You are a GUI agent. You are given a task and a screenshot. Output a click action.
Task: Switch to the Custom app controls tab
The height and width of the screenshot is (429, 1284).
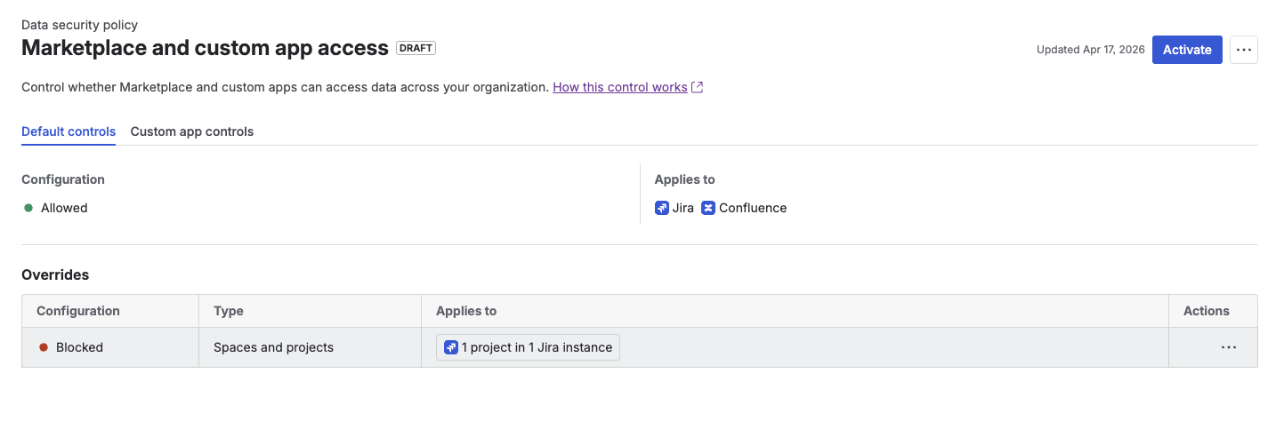191,131
